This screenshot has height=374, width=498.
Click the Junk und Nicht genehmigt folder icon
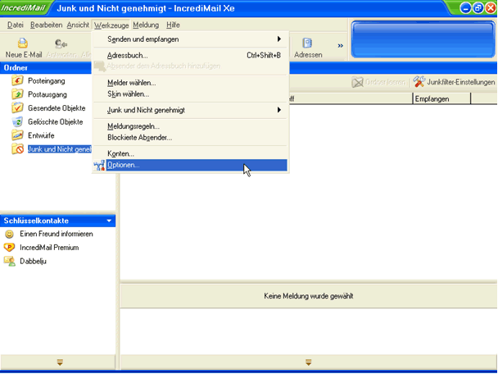17,148
